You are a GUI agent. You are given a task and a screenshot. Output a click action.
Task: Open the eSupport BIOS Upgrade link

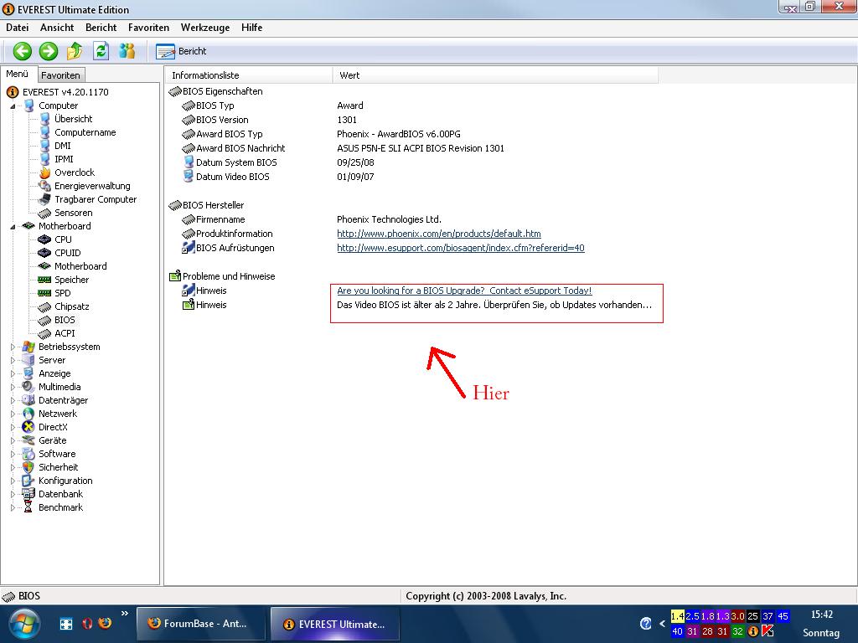coord(464,291)
